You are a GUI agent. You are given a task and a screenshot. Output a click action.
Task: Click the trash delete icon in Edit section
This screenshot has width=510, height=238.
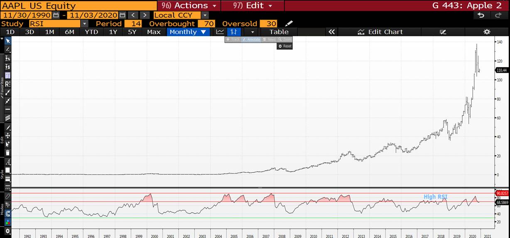pos(7,152)
